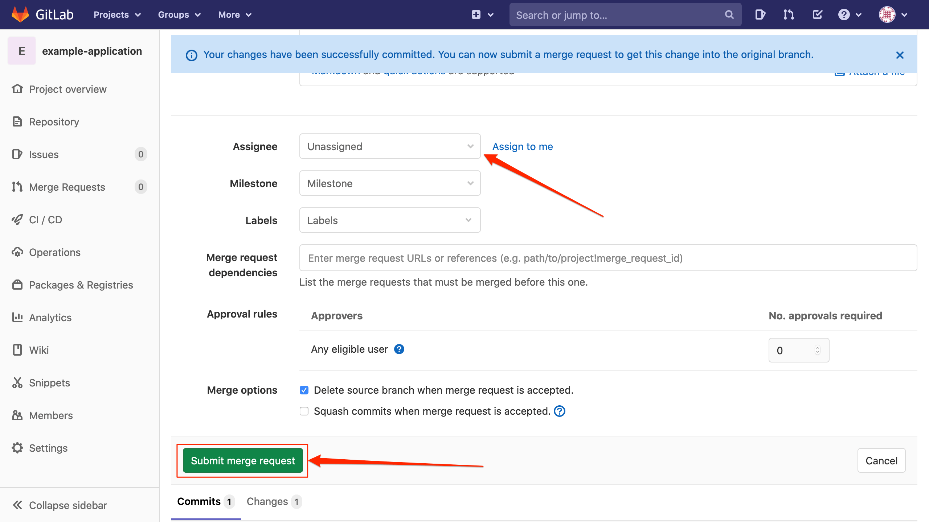Enable squash commits when merge request accepted
The height and width of the screenshot is (522, 929).
(x=304, y=411)
